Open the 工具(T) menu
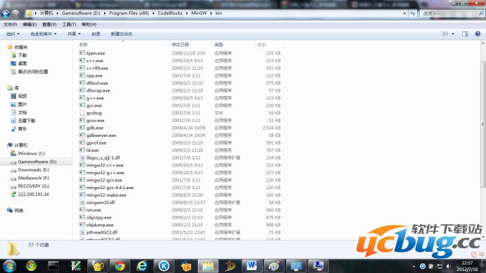The width and height of the screenshot is (486, 273). point(69,24)
